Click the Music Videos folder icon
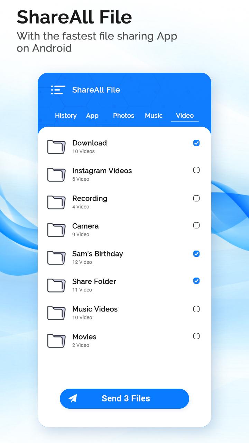Image resolution: width=249 pixels, height=443 pixels. coord(56,313)
